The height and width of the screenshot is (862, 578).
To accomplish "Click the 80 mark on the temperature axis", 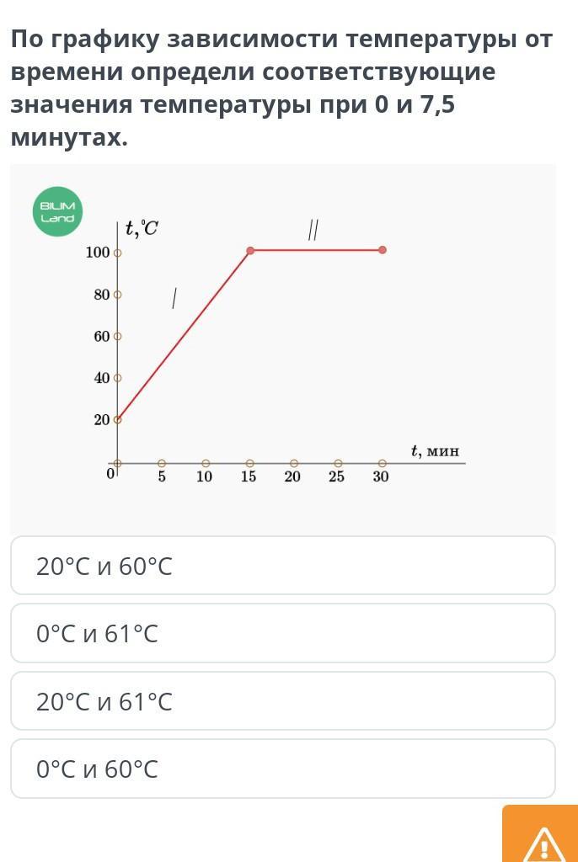I will pyautogui.click(x=117, y=295).
